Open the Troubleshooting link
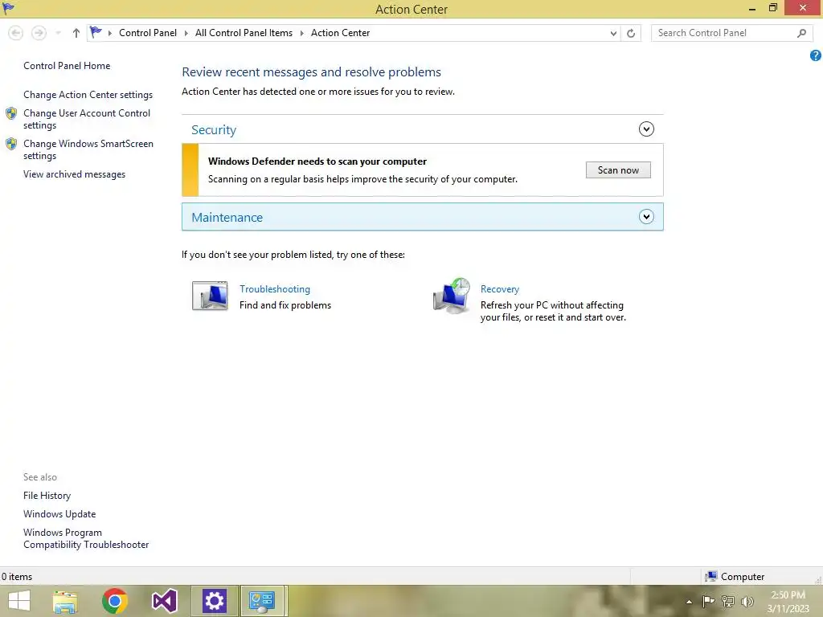This screenshot has height=617, width=823. click(275, 289)
